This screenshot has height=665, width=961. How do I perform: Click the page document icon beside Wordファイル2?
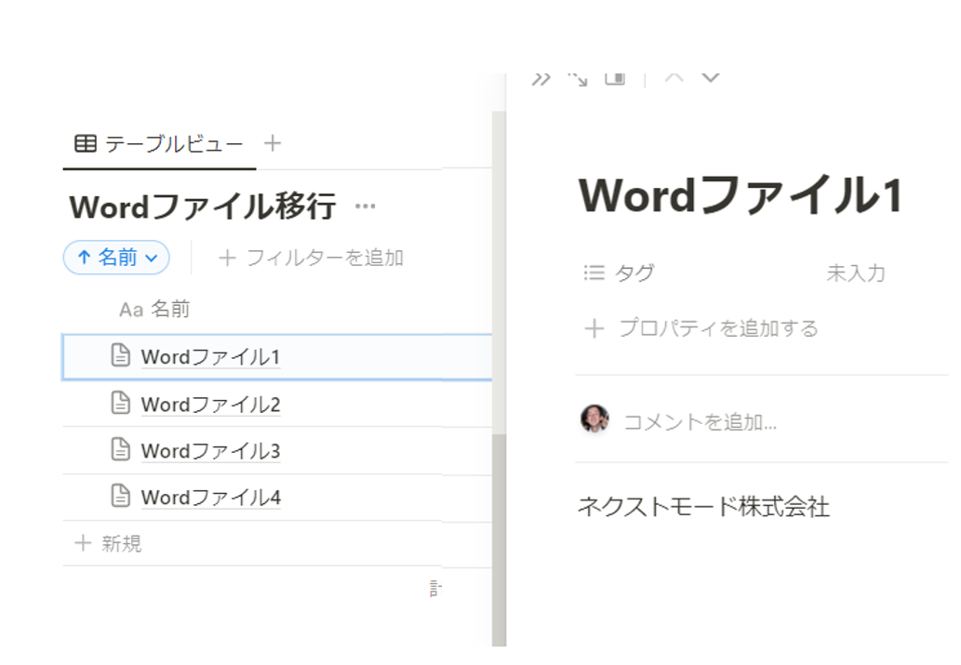120,404
